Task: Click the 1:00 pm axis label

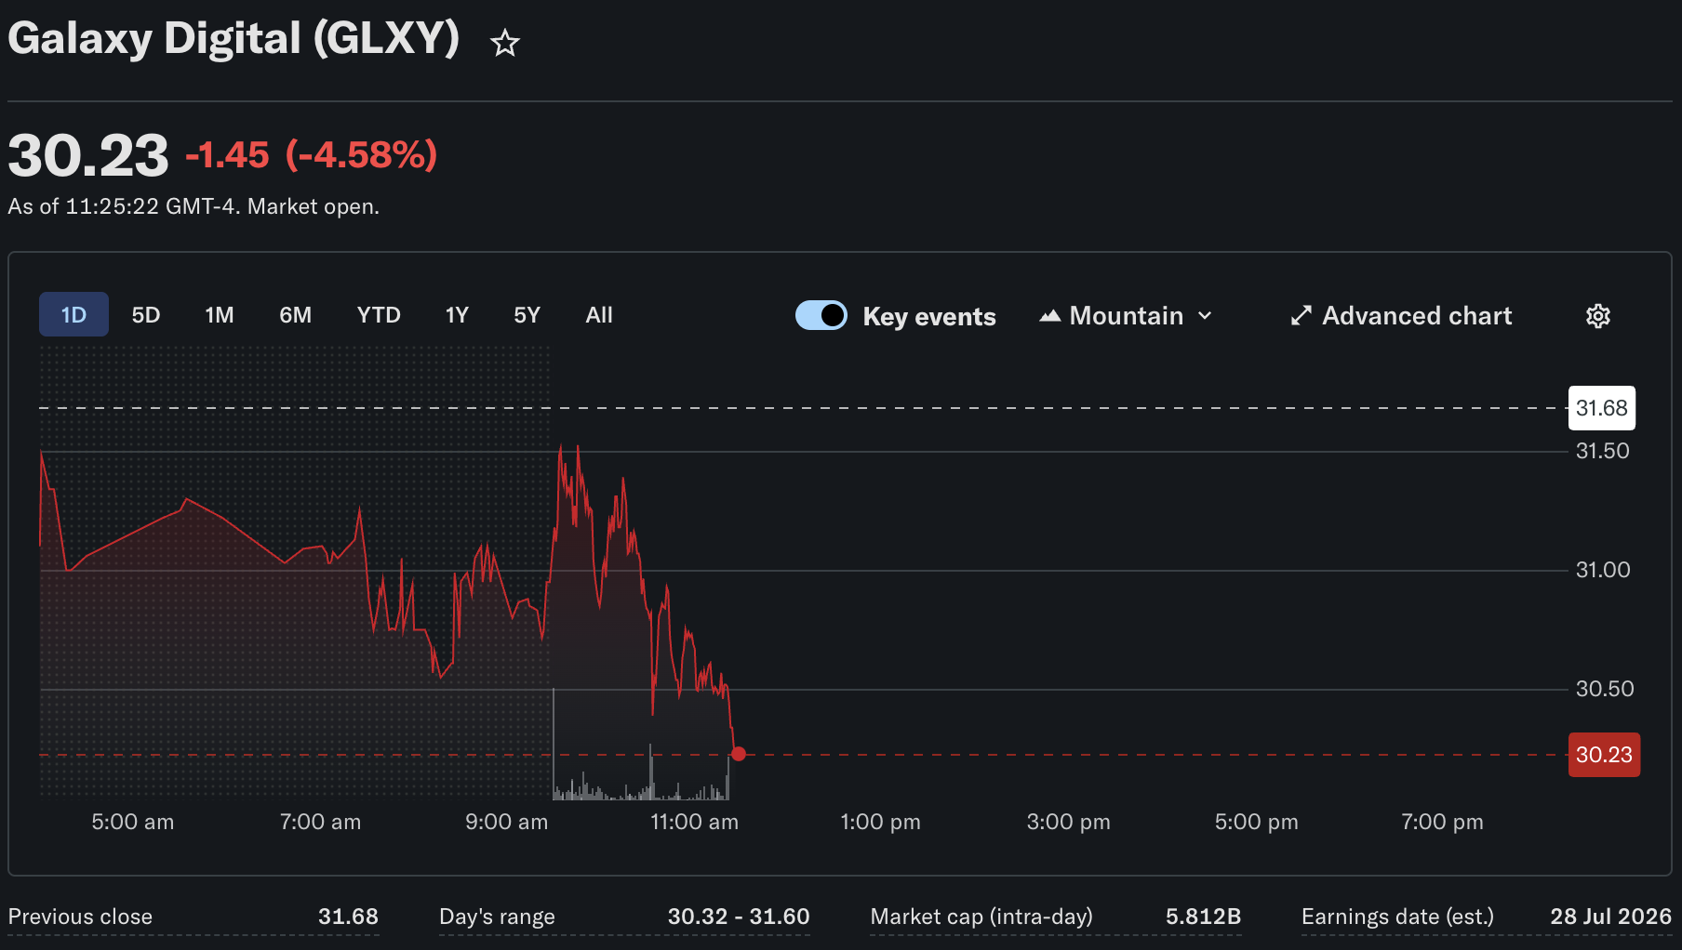Action: 880,822
